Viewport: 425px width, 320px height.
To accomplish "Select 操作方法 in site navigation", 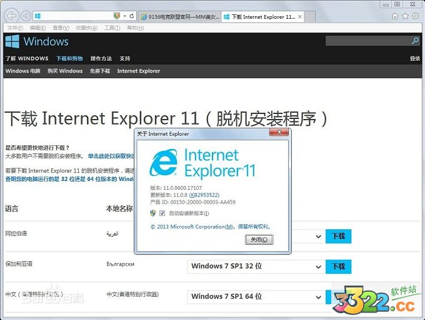I will coord(101,58).
